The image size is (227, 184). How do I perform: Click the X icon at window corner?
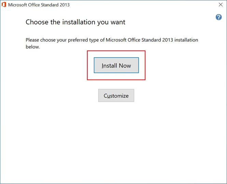221,5
